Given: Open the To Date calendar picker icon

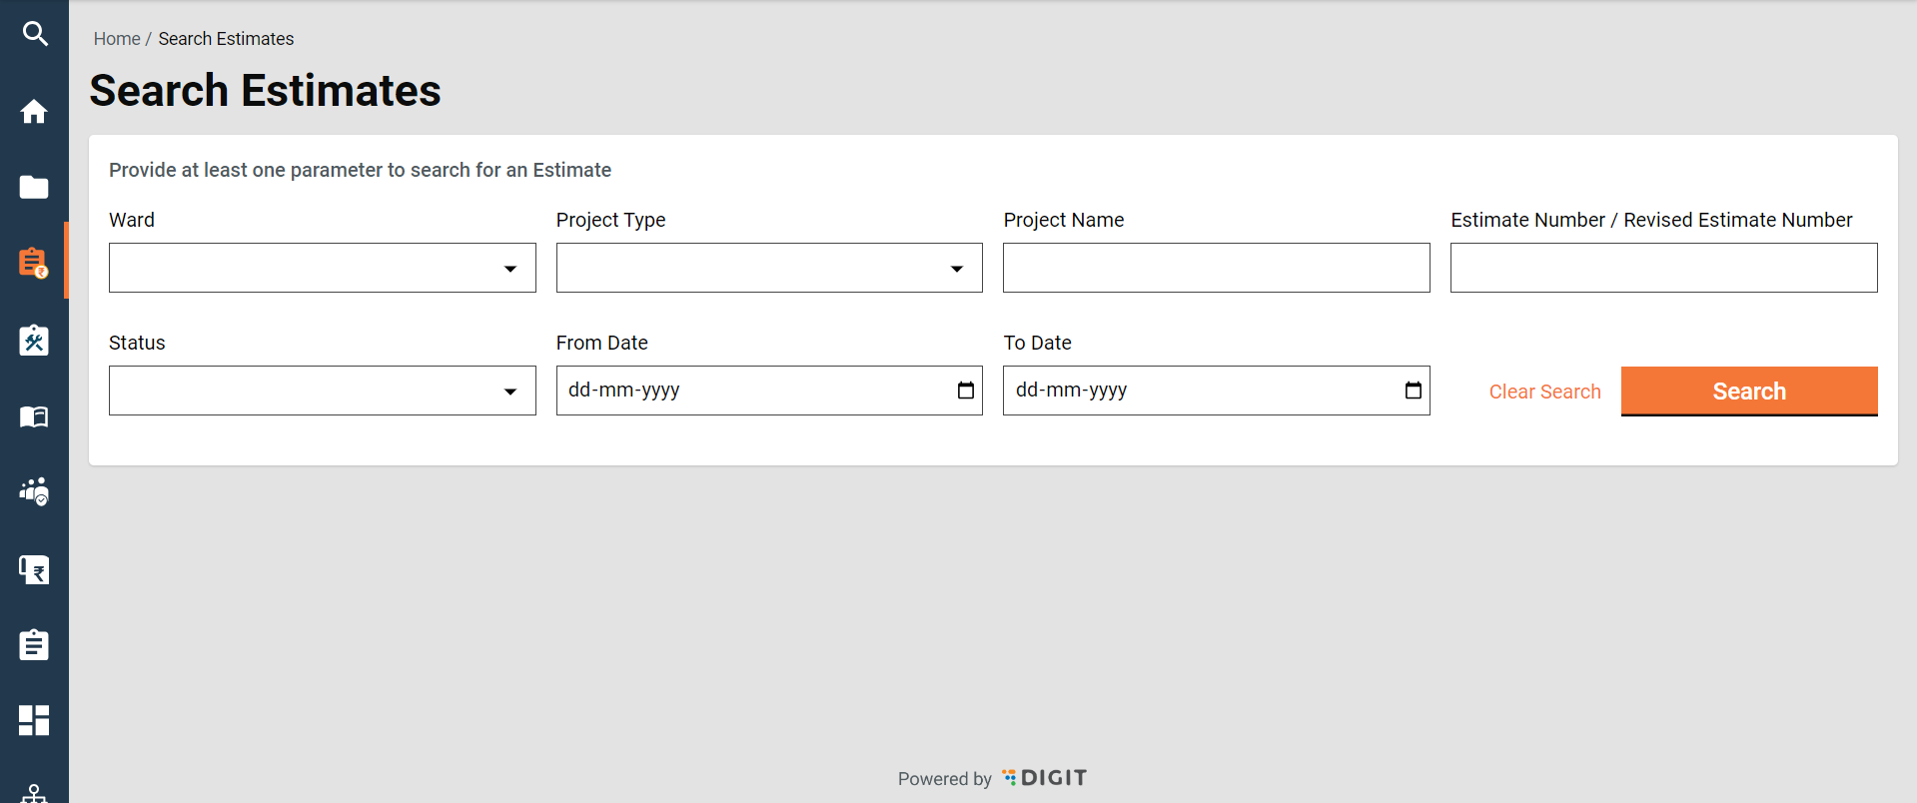Looking at the screenshot, I should (1413, 391).
